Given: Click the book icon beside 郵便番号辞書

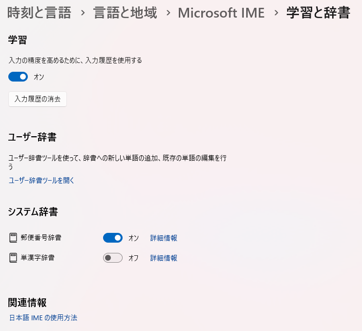Looking at the screenshot, I should click(x=13, y=238).
